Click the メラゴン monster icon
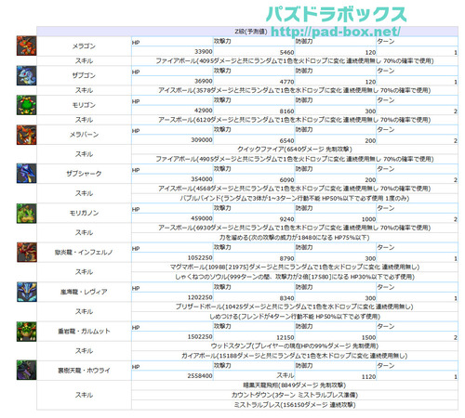Viewport: 465px width, 418px height. (x=26, y=46)
